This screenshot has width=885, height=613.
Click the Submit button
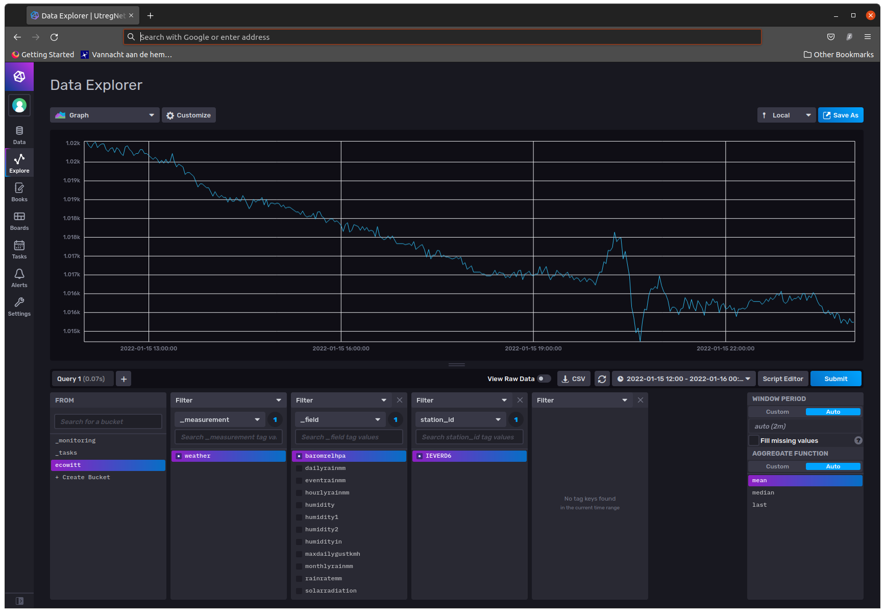[x=835, y=379]
